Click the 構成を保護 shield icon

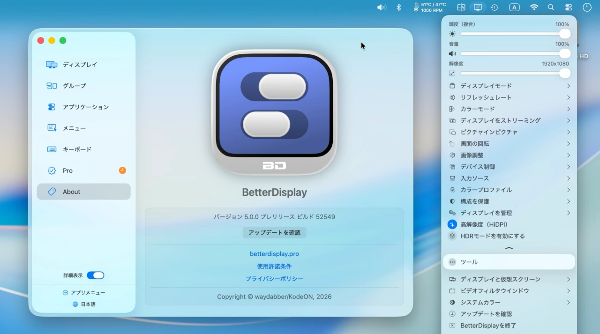(452, 201)
